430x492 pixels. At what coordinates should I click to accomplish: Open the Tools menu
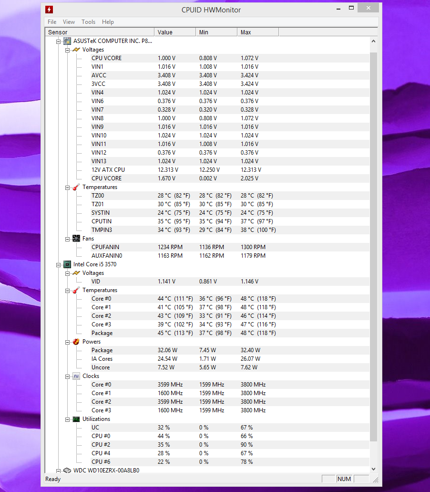(x=88, y=22)
